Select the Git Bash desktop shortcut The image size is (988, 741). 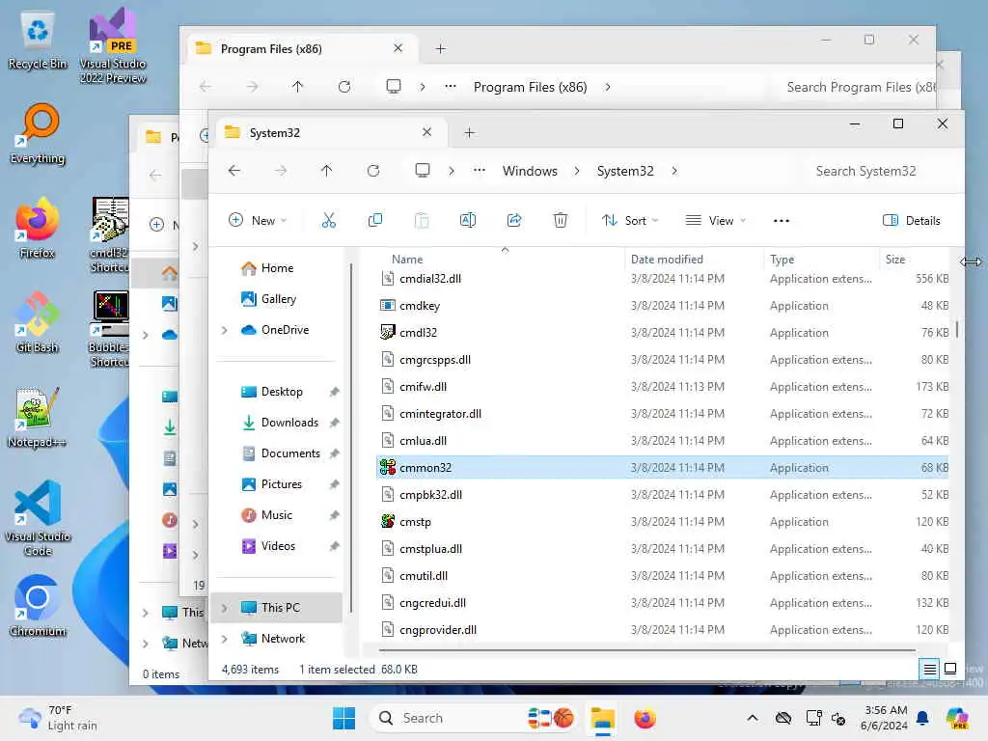tap(38, 322)
